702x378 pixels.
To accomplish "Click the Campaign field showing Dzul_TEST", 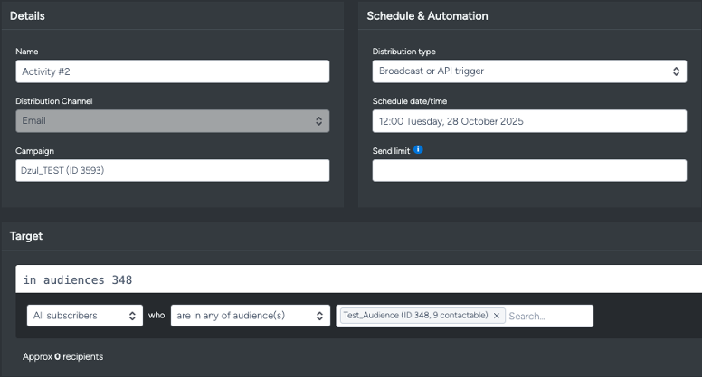I will (x=172, y=170).
